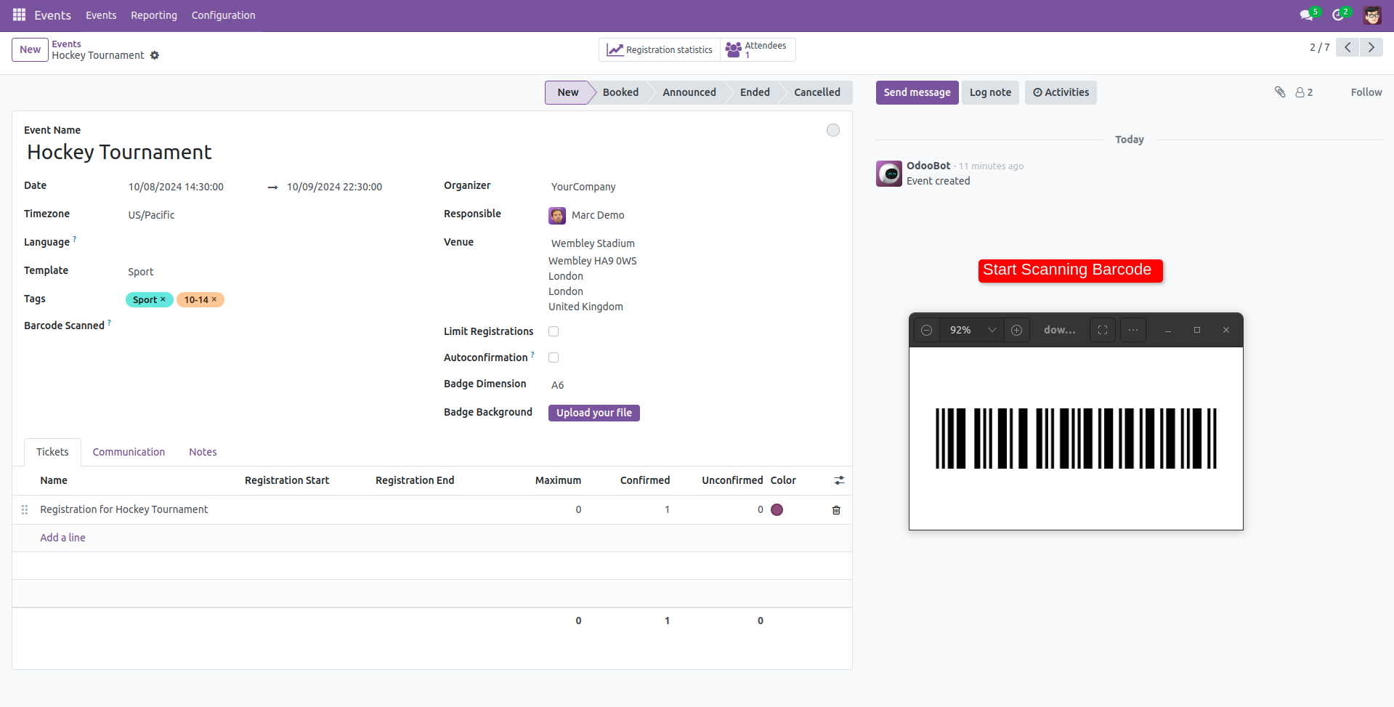Set status to Cancelled
The width and height of the screenshot is (1394, 707).
(816, 92)
